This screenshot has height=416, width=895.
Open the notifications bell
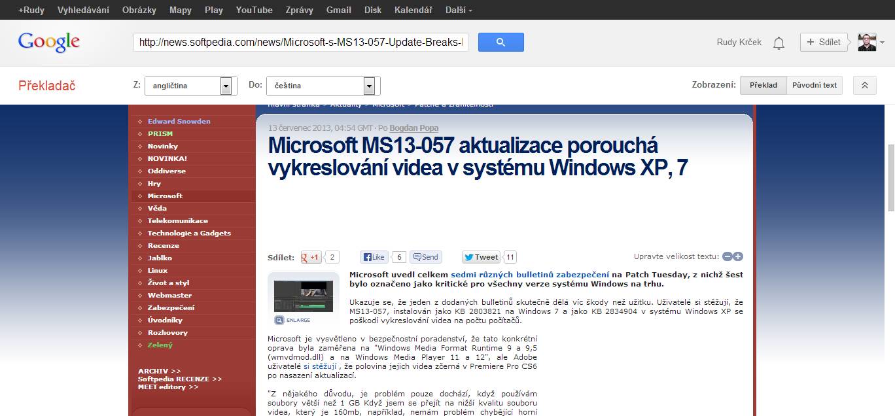(x=779, y=43)
